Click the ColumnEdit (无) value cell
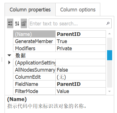 tap(81, 77)
